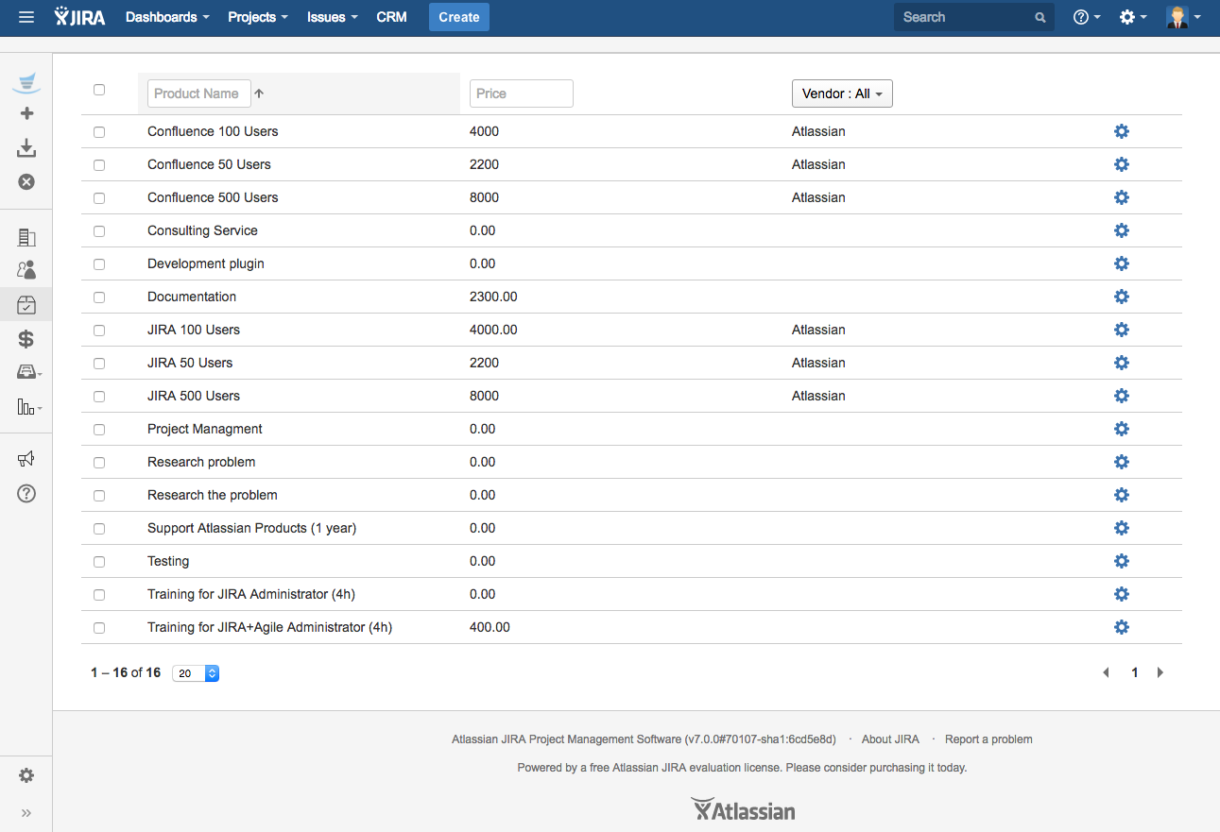
Task: Open the CRM menu item
Action: [391, 17]
